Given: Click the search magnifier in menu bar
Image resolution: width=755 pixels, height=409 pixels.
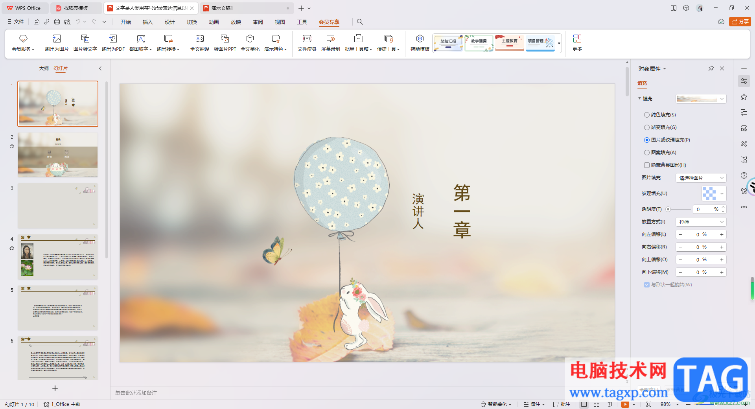Looking at the screenshot, I should tap(360, 22).
